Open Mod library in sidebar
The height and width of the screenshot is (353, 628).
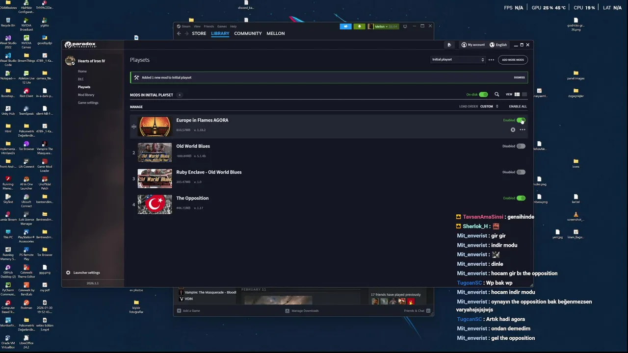pyautogui.click(x=86, y=95)
